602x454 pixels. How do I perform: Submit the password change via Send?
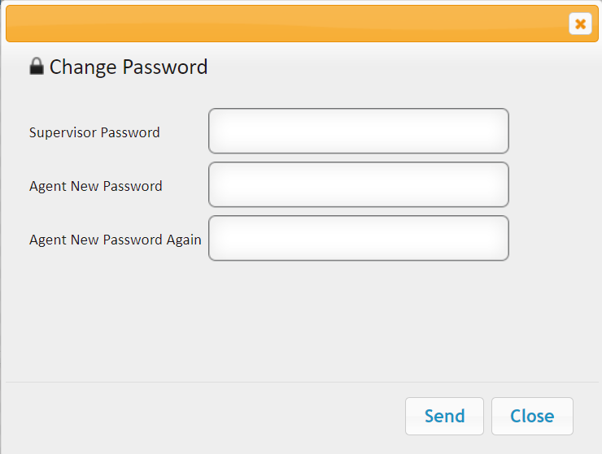[444, 416]
